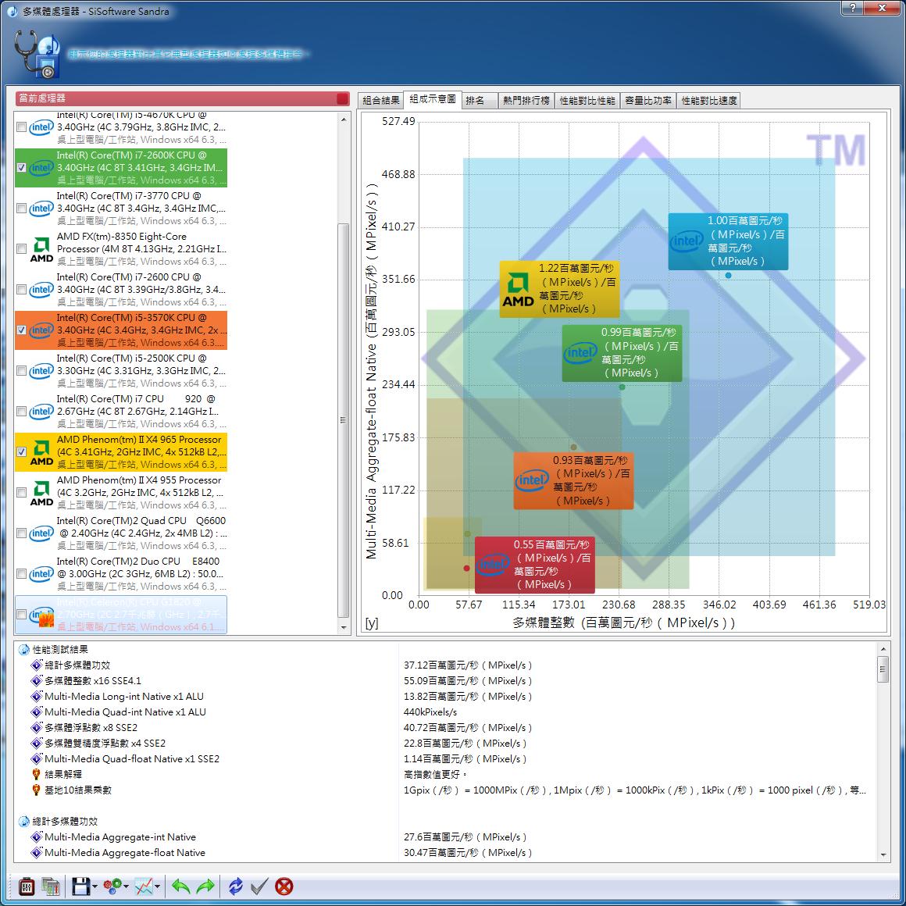The width and height of the screenshot is (906, 906).
Task: Click the help question mark button
Action: pos(852,8)
